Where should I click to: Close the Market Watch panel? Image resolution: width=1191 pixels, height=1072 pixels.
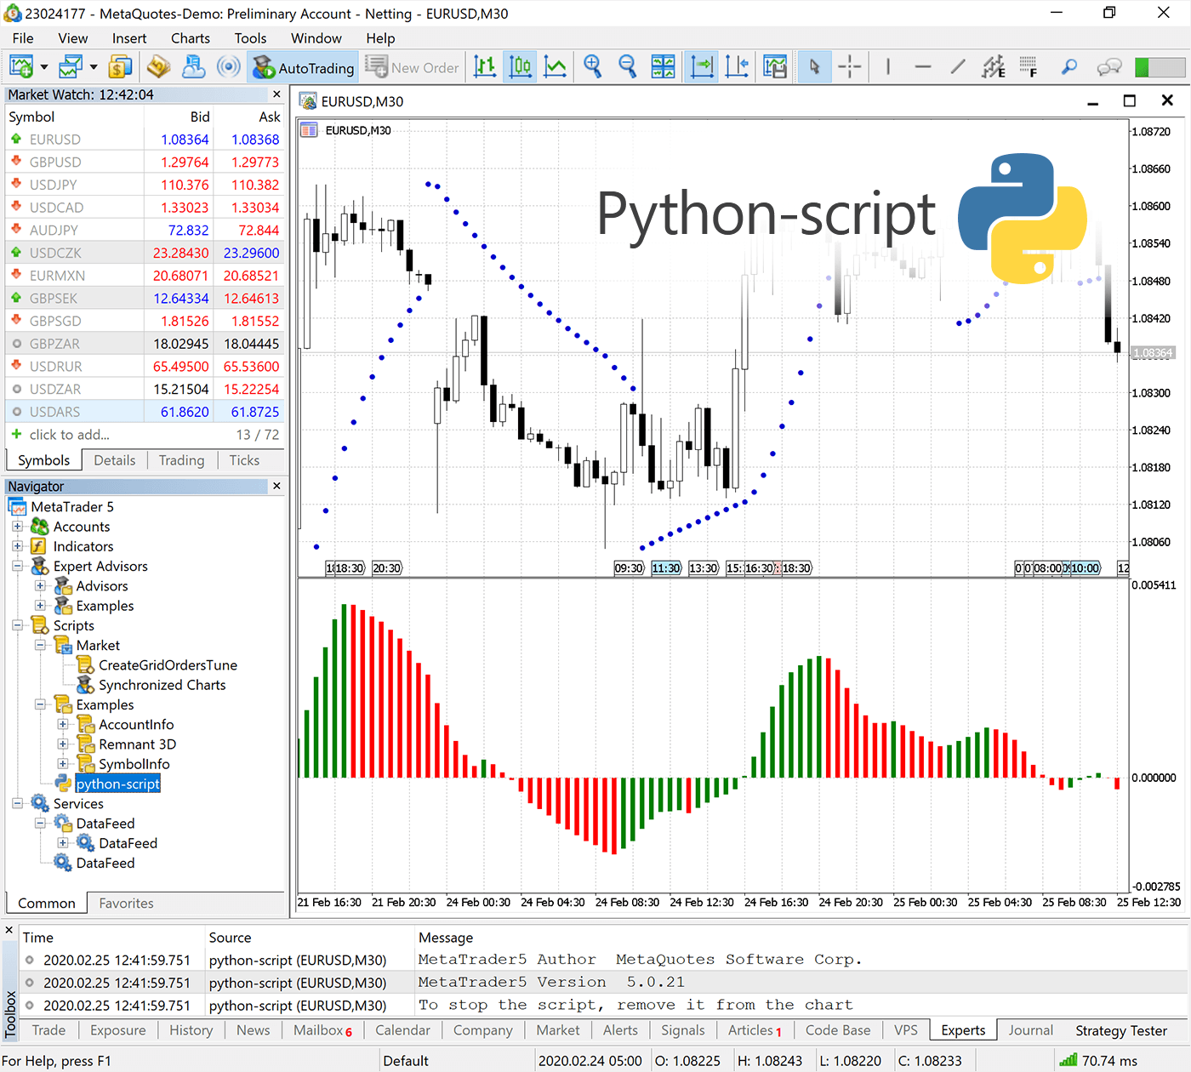[276, 94]
